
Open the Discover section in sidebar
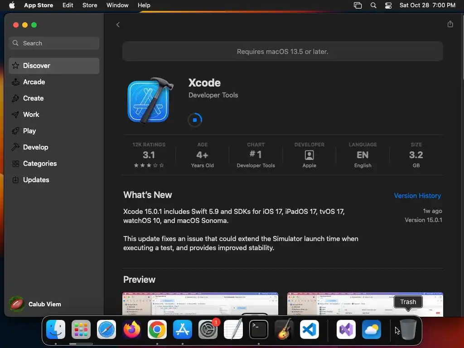(54, 66)
